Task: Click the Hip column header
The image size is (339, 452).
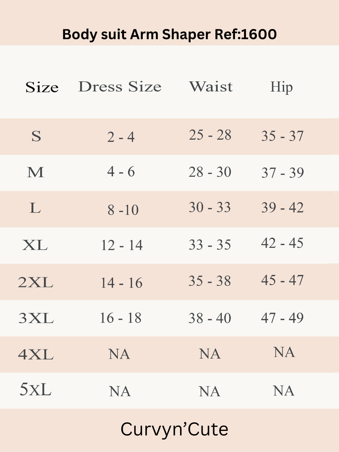Action: point(281,87)
